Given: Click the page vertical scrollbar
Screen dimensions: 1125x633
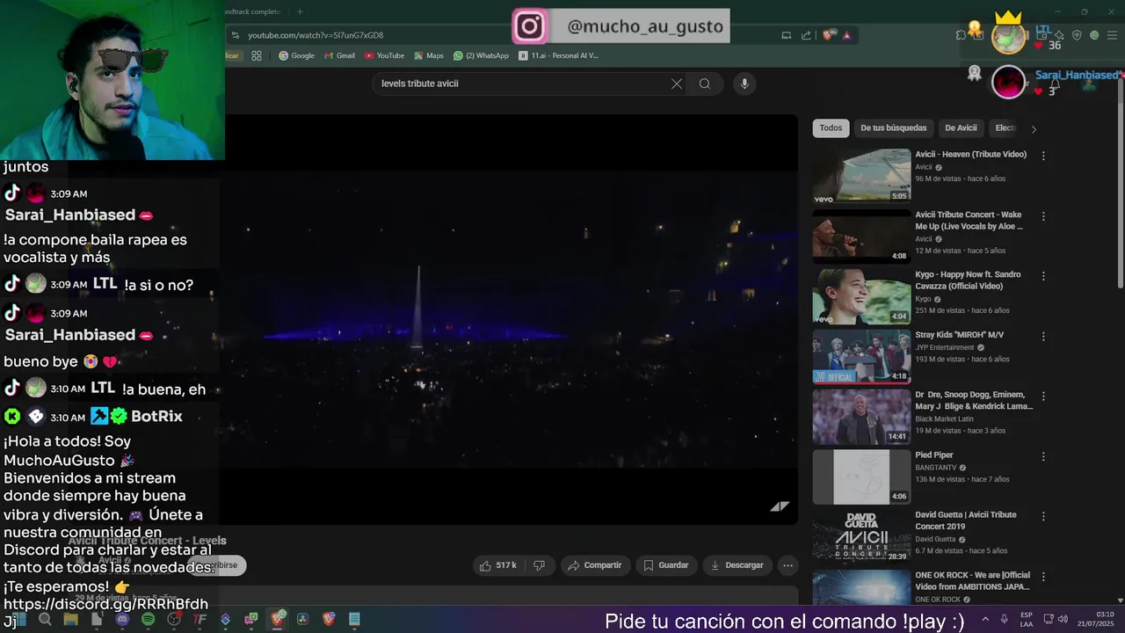Looking at the screenshot, I should pyautogui.click(x=1120, y=185).
